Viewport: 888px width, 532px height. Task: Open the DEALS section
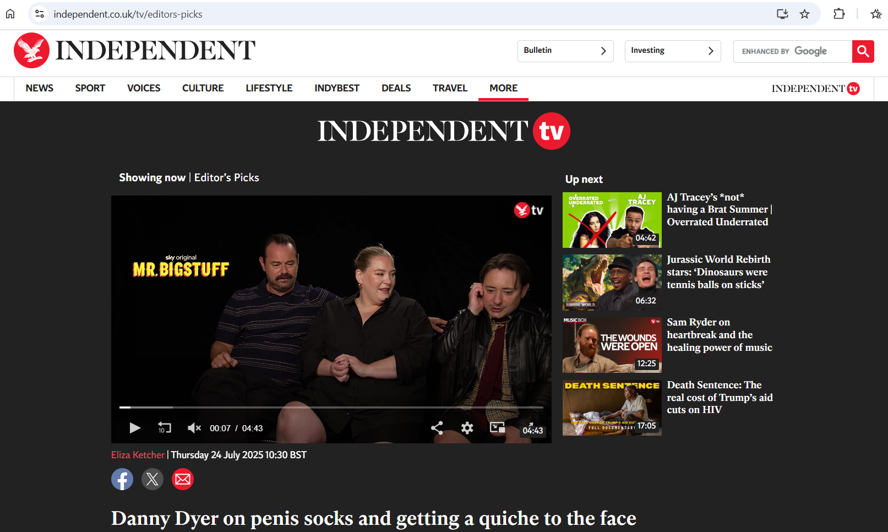click(x=396, y=88)
